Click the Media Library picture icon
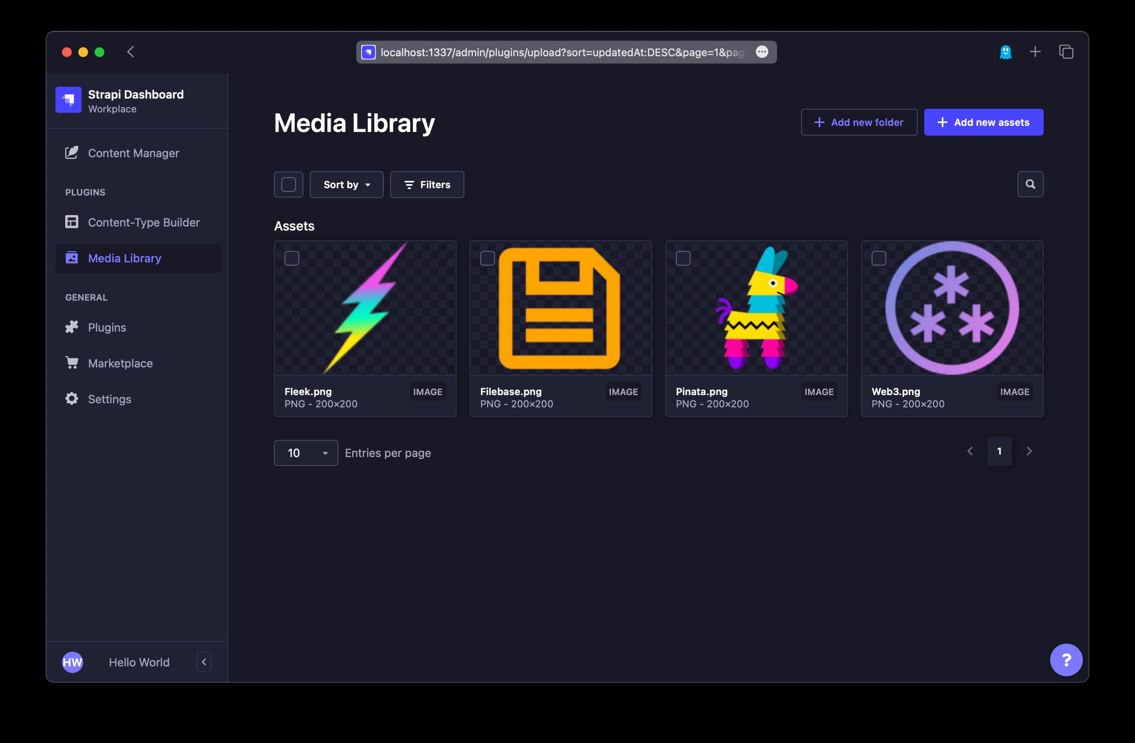Image resolution: width=1135 pixels, height=743 pixels. coord(71,257)
